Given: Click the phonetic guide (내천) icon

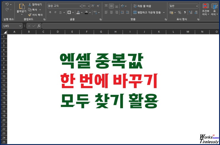Looking at the screenshot, I should click(x=95, y=12).
